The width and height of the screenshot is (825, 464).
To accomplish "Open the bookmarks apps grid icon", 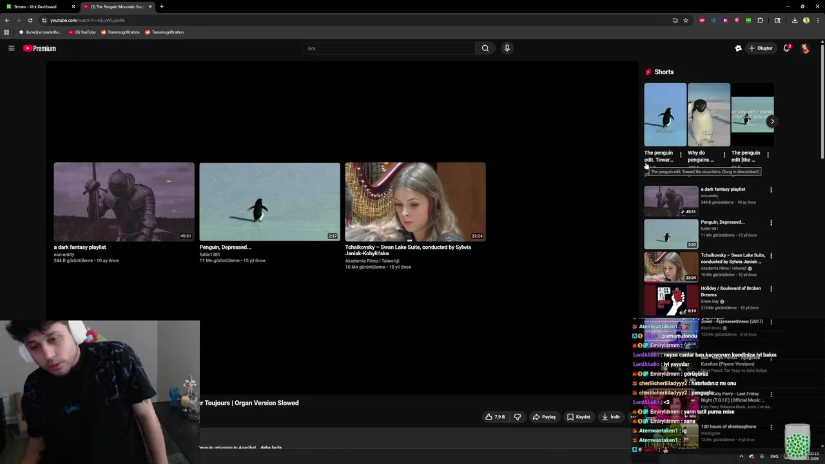I will pyautogui.click(x=6, y=32).
